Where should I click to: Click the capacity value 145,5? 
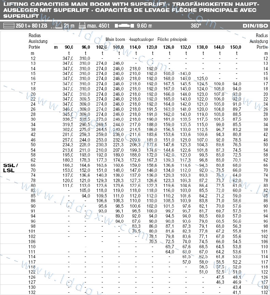[185, 84]
